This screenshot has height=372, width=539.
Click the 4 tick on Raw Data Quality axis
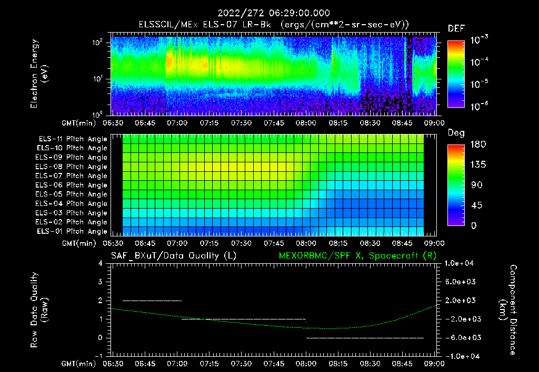(100, 264)
